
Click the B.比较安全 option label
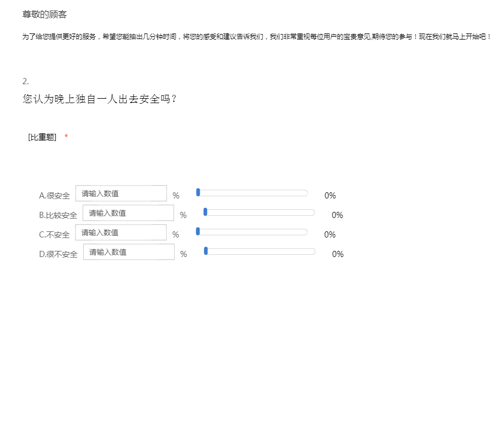click(x=58, y=215)
